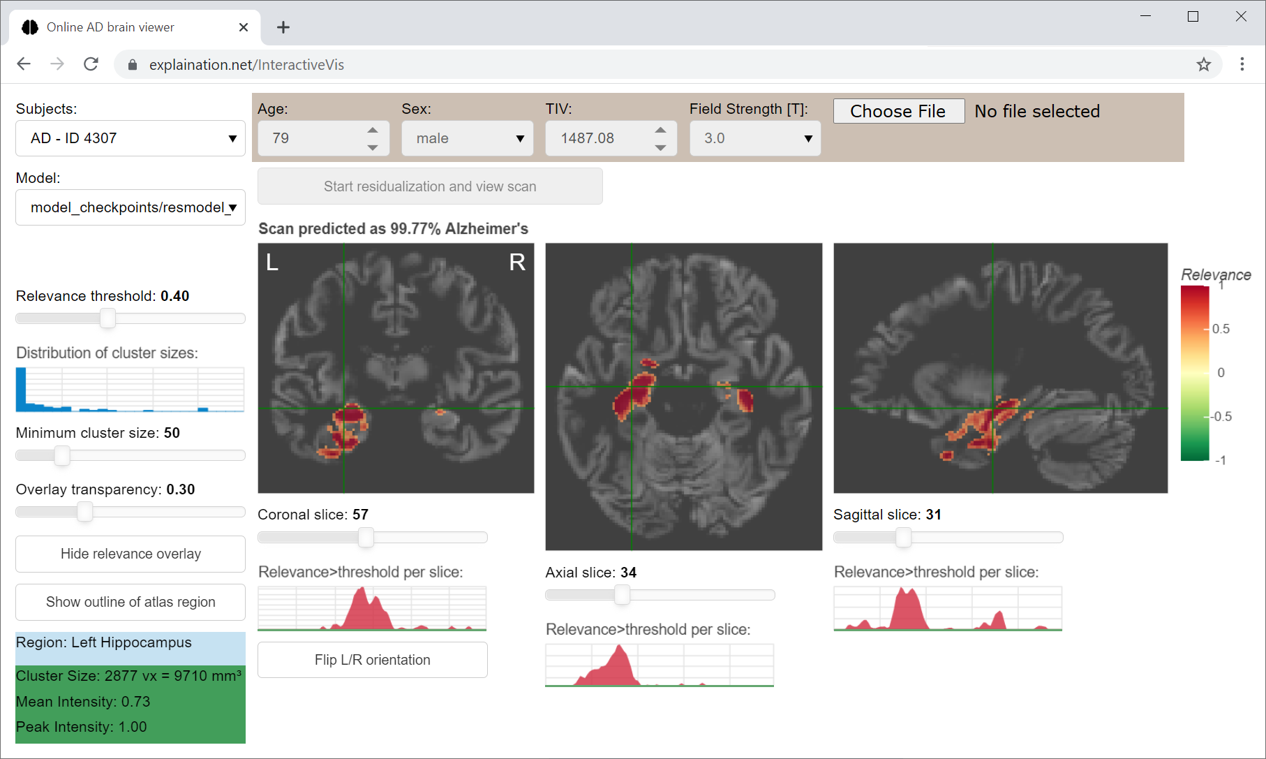
Task: Open the Subjects dropdown AD - ID 4307
Action: 131,138
